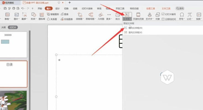Click the text box left-middle handle

(56, 97)
